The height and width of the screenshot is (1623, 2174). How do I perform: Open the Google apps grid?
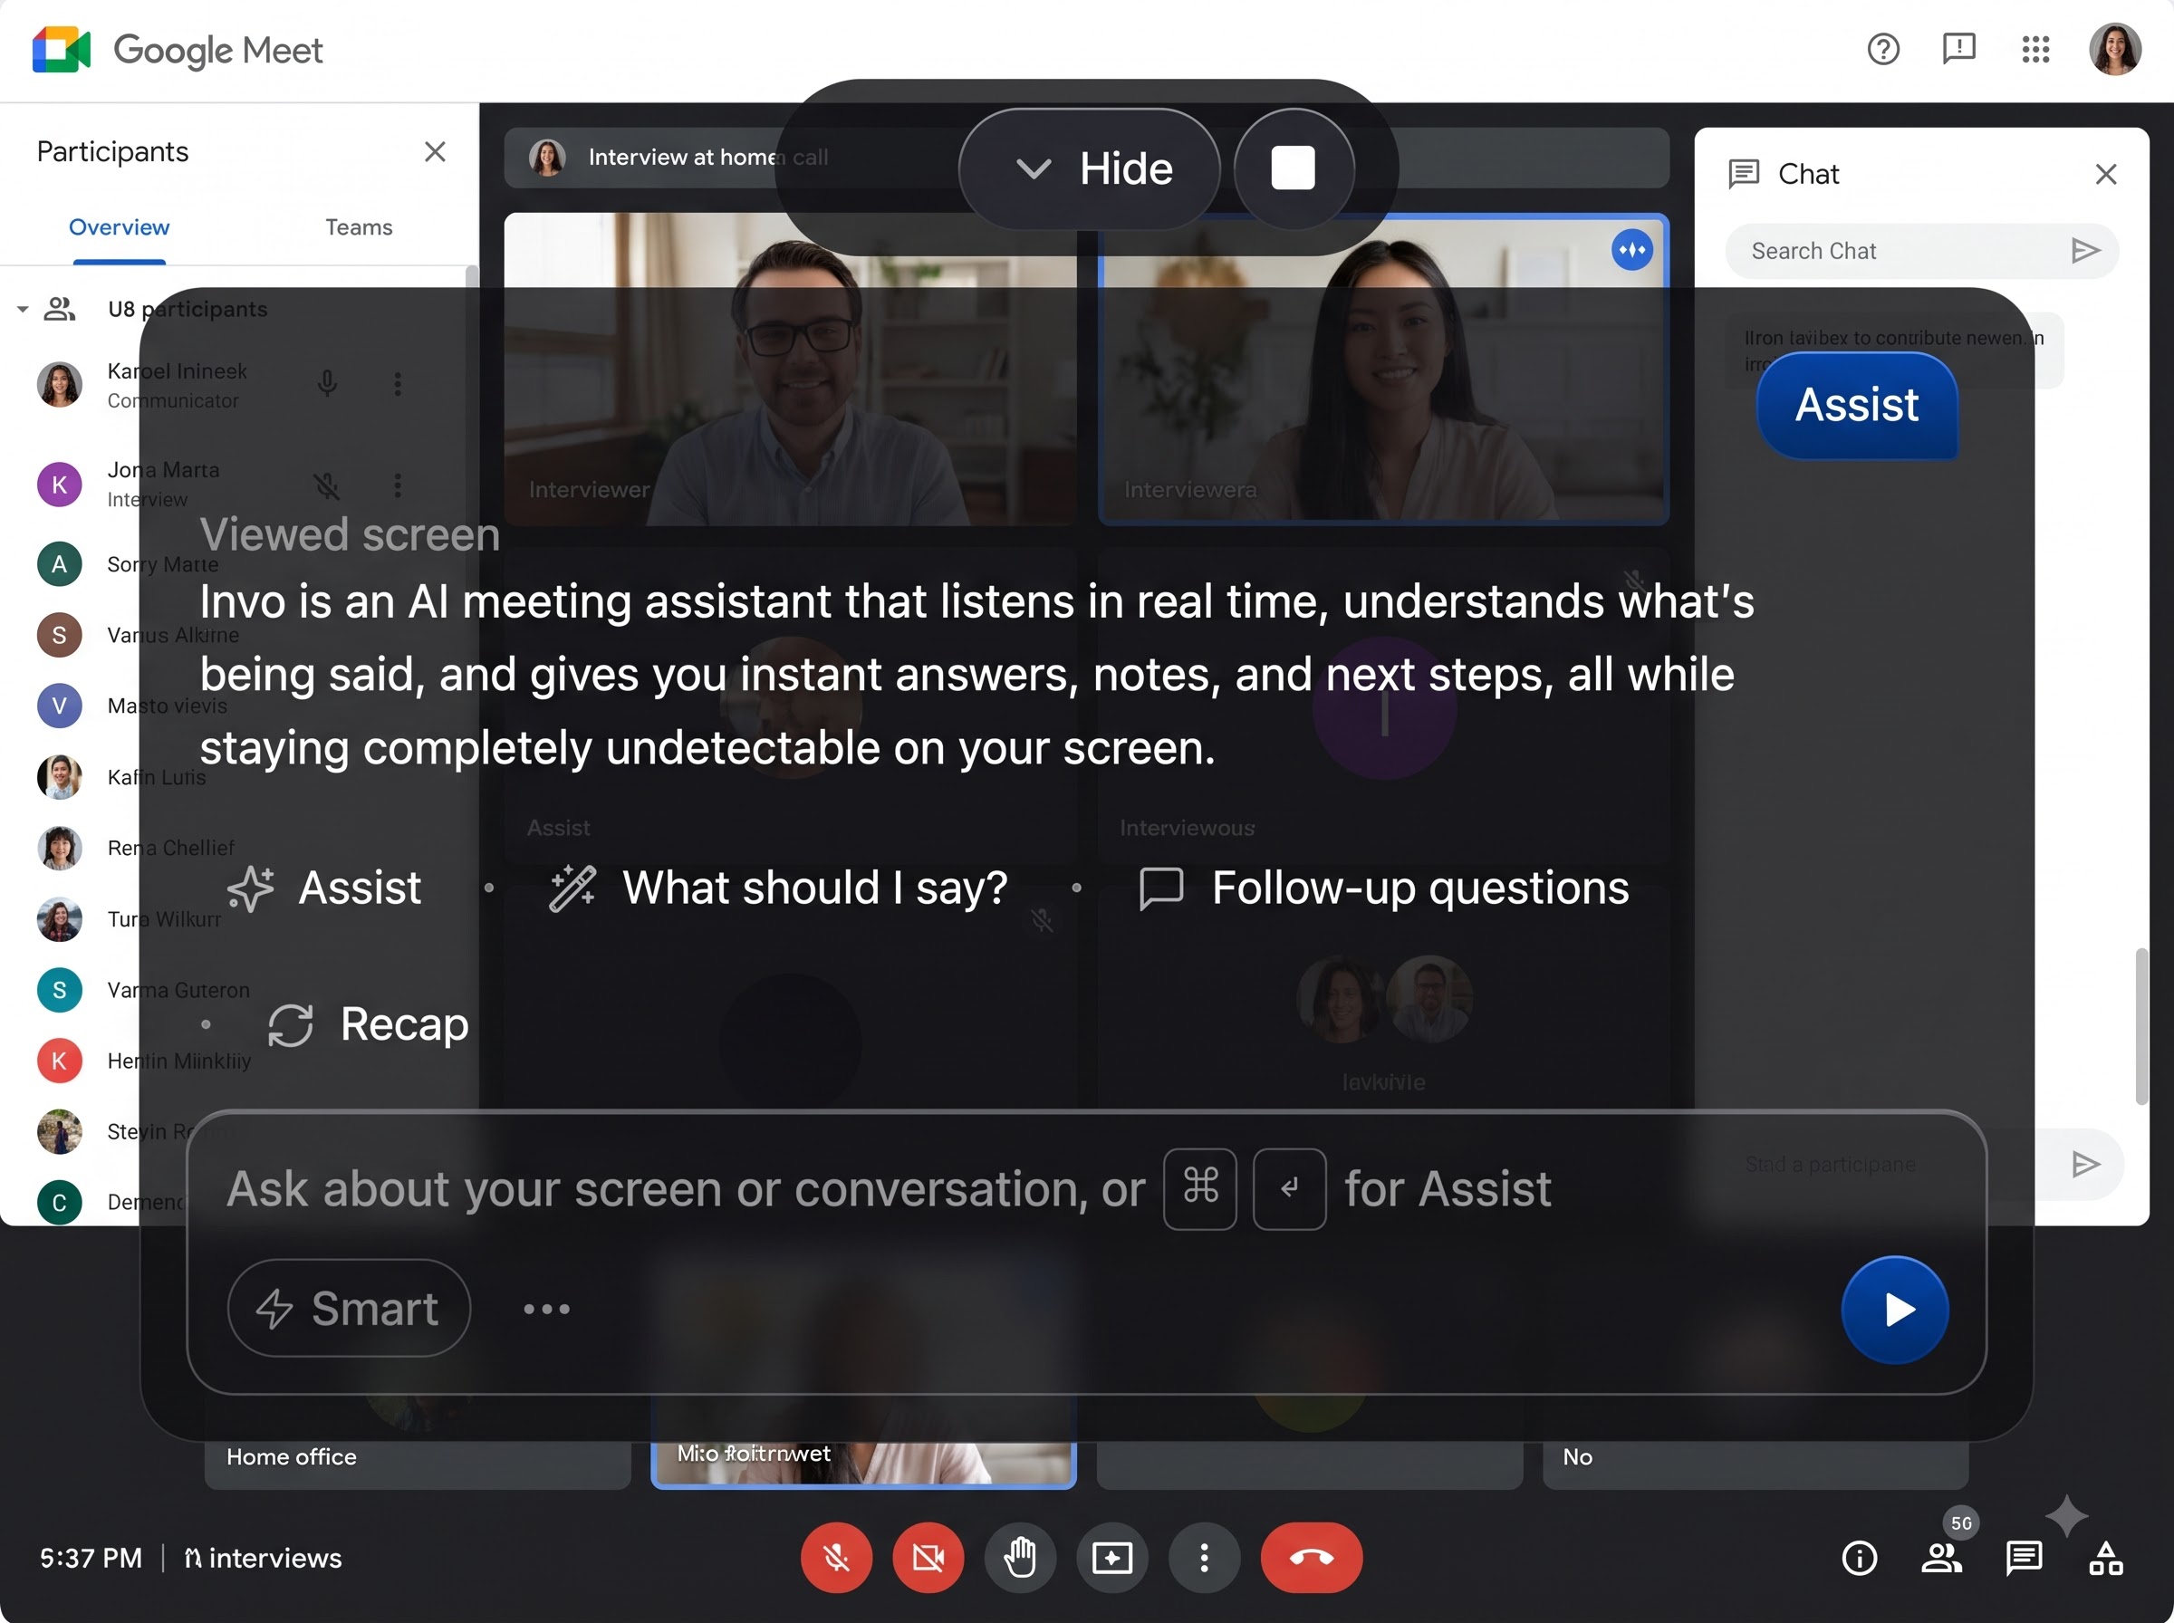[2035, 49]
